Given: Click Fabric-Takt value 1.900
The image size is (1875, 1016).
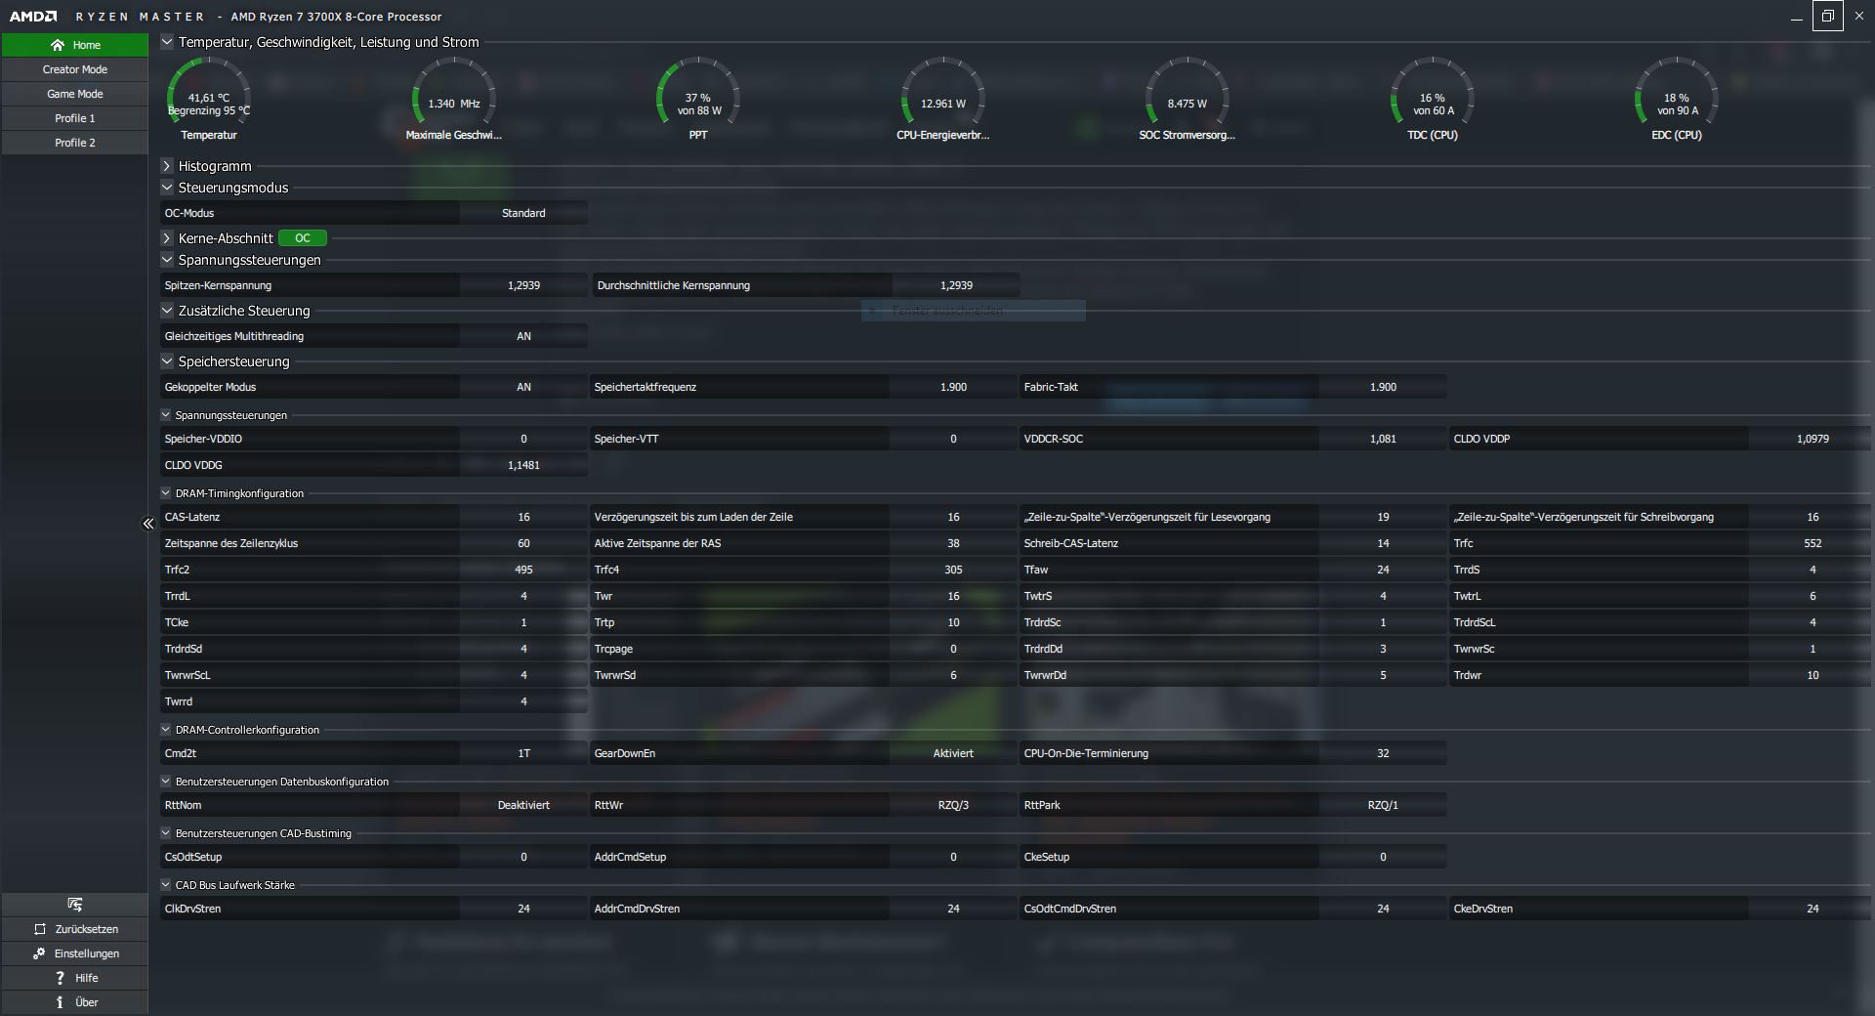Looking at the screenshot, I should [1383, 387].
